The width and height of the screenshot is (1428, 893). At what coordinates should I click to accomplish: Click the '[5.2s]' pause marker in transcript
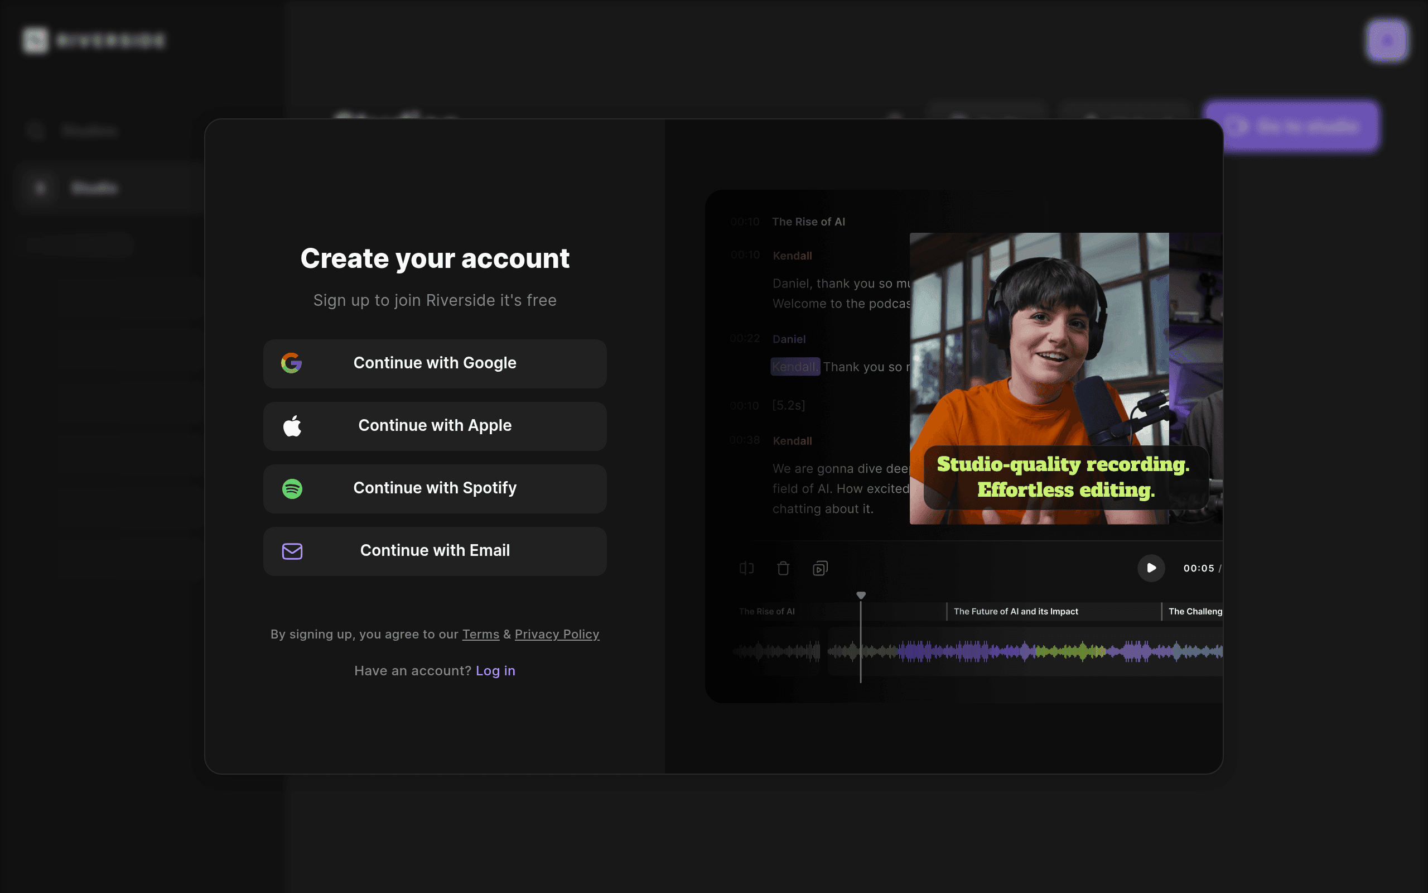click(788, 405)
